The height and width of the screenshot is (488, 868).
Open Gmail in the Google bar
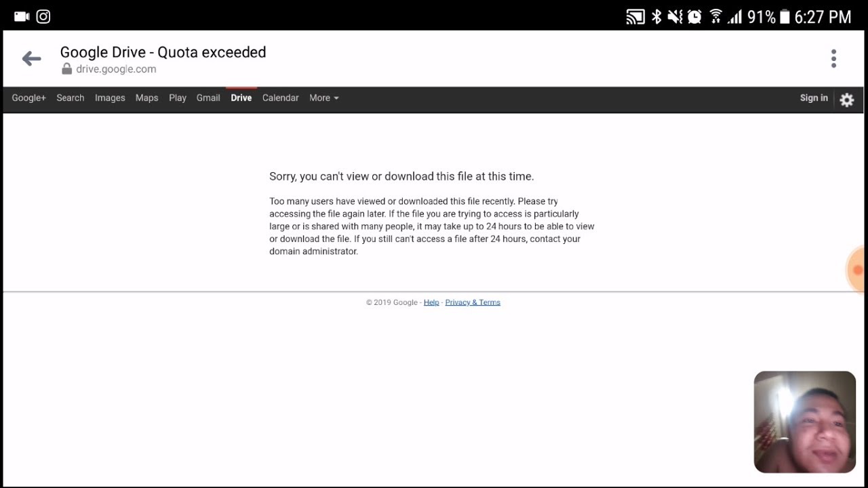coord(208,98)
